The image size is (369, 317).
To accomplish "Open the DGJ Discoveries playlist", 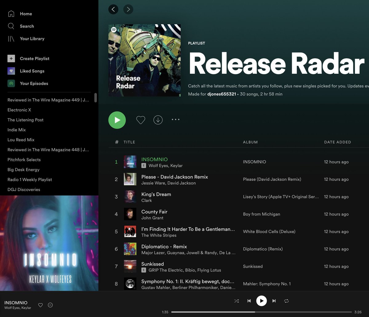I will click(24, 190).
